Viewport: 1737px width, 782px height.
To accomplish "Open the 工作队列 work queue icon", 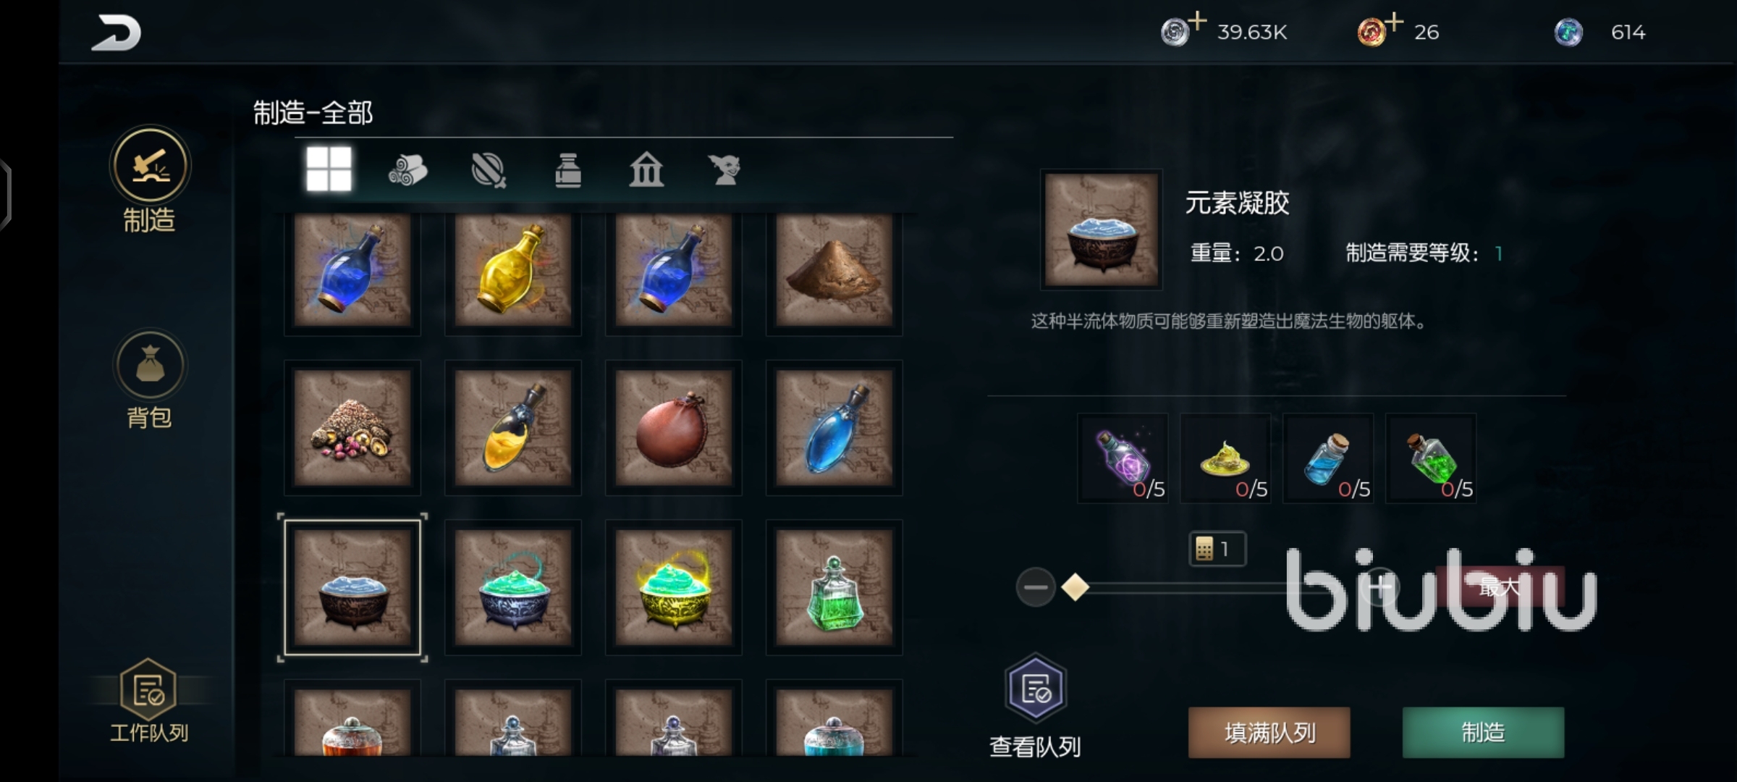I will 149,691.
